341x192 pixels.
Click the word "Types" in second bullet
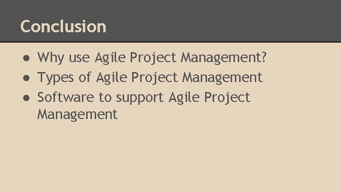point(55,77)
